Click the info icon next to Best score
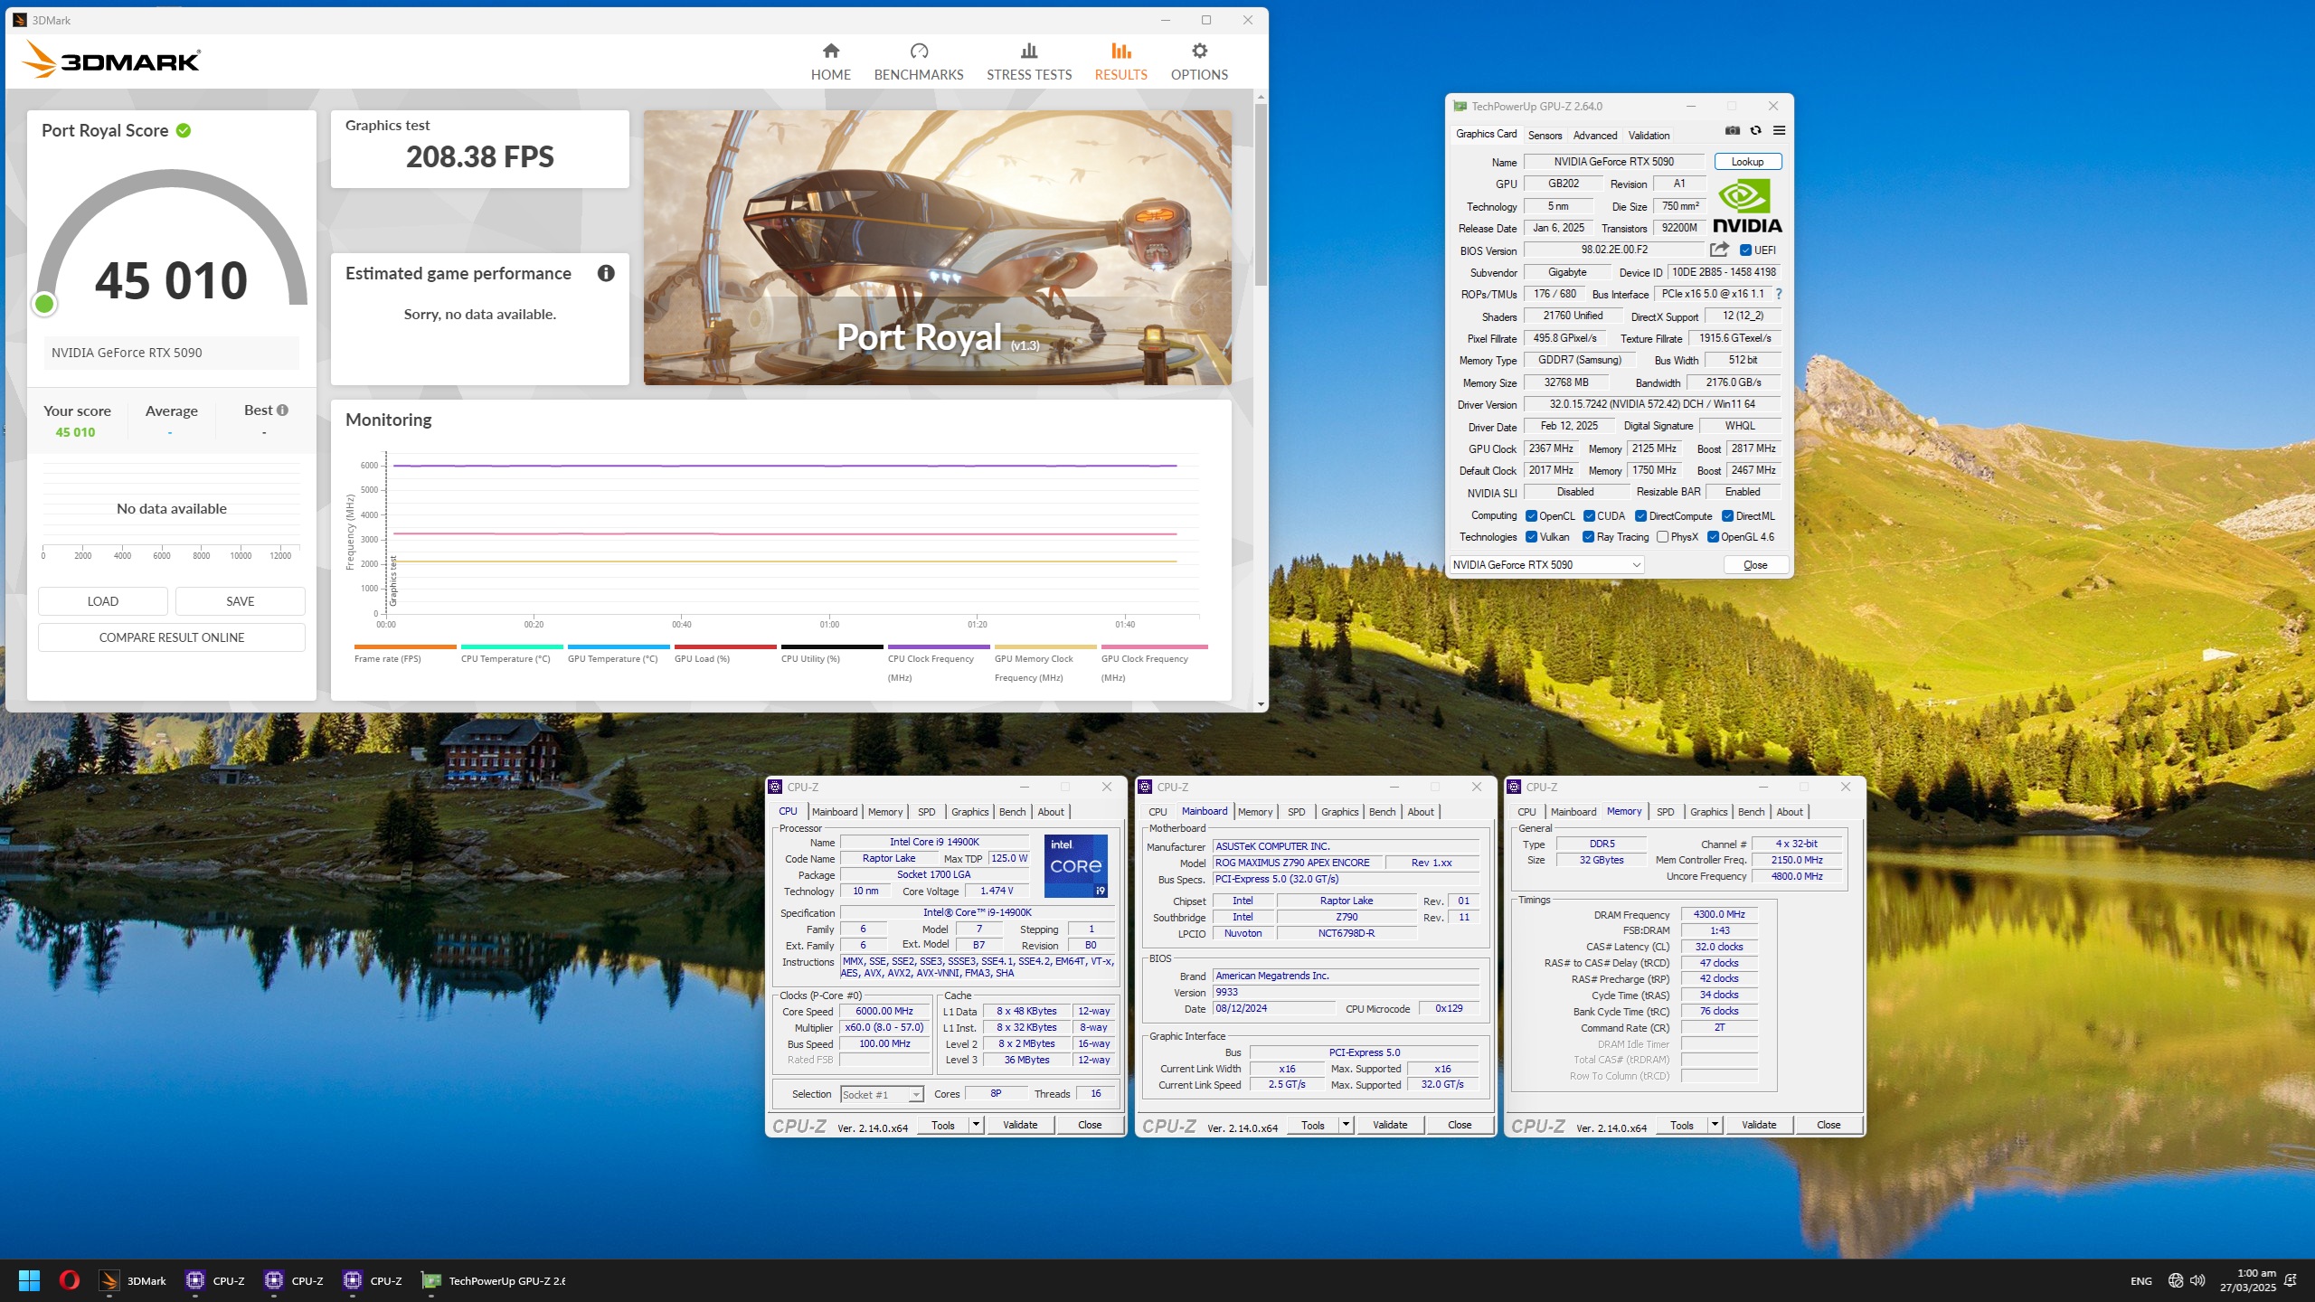The image size is (2315, 1302). (x=282, y=410)
